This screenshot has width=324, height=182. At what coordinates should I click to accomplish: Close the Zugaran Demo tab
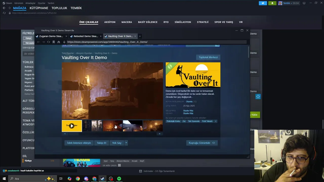coord(66,36)
